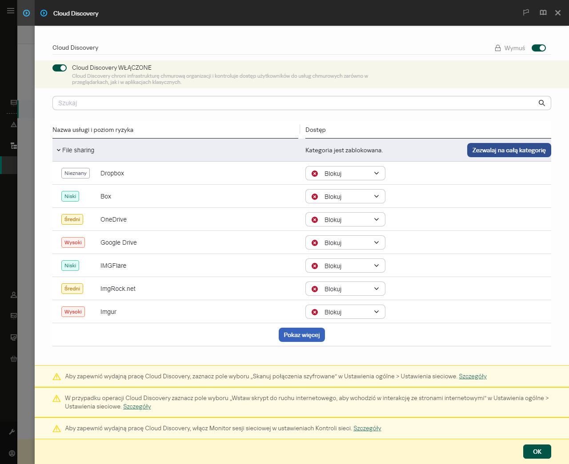The width and height of the screenshot is (569, 464).
Task: Click the search magnifier icon
Action: point(541,103)
